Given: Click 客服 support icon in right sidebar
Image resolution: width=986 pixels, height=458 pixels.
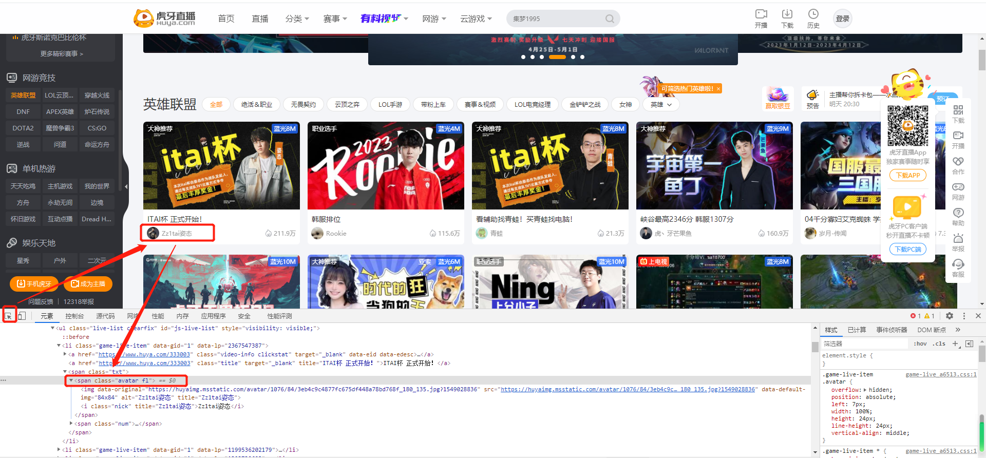Looking at the screenshot, I should [958, 264].
